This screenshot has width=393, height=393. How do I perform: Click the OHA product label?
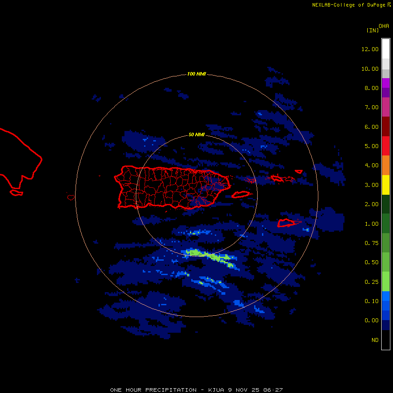(384, 26)
